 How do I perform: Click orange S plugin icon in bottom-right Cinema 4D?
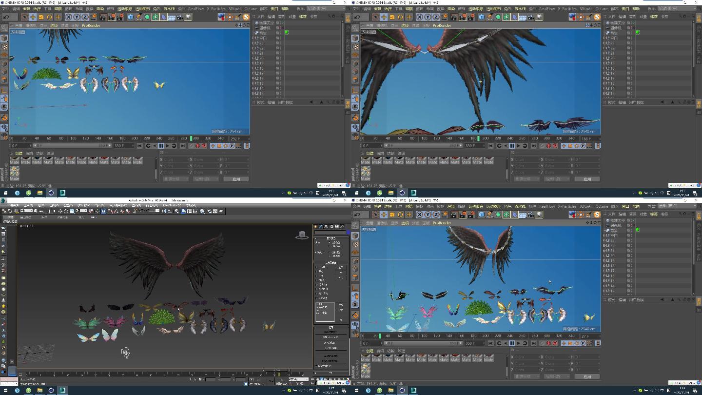click(597, 215)
